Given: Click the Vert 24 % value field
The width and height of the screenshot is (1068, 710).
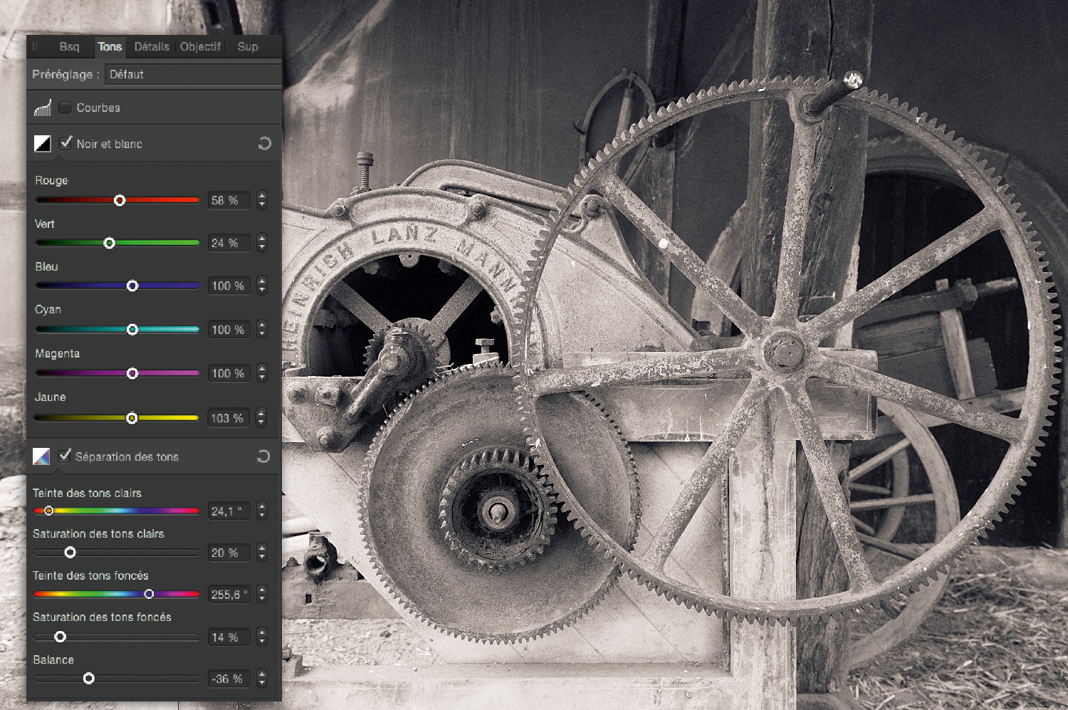Looking at the screenshot, I should [x=229, y=243].
